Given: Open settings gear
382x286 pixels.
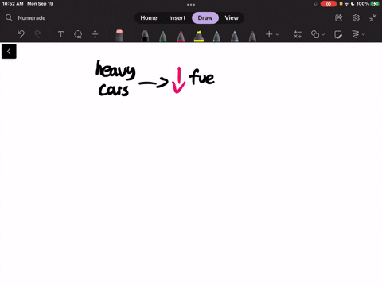Looking at the screenshot, I should [x=356, y=17].
